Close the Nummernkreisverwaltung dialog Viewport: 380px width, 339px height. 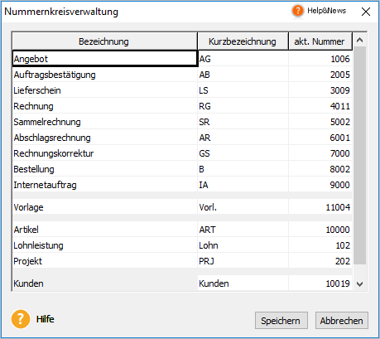pos(366,12)
